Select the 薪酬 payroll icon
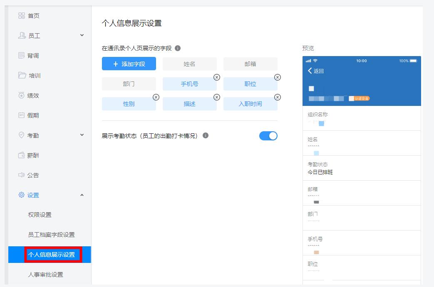Screen dimensions: 434x287 point(23,155)
